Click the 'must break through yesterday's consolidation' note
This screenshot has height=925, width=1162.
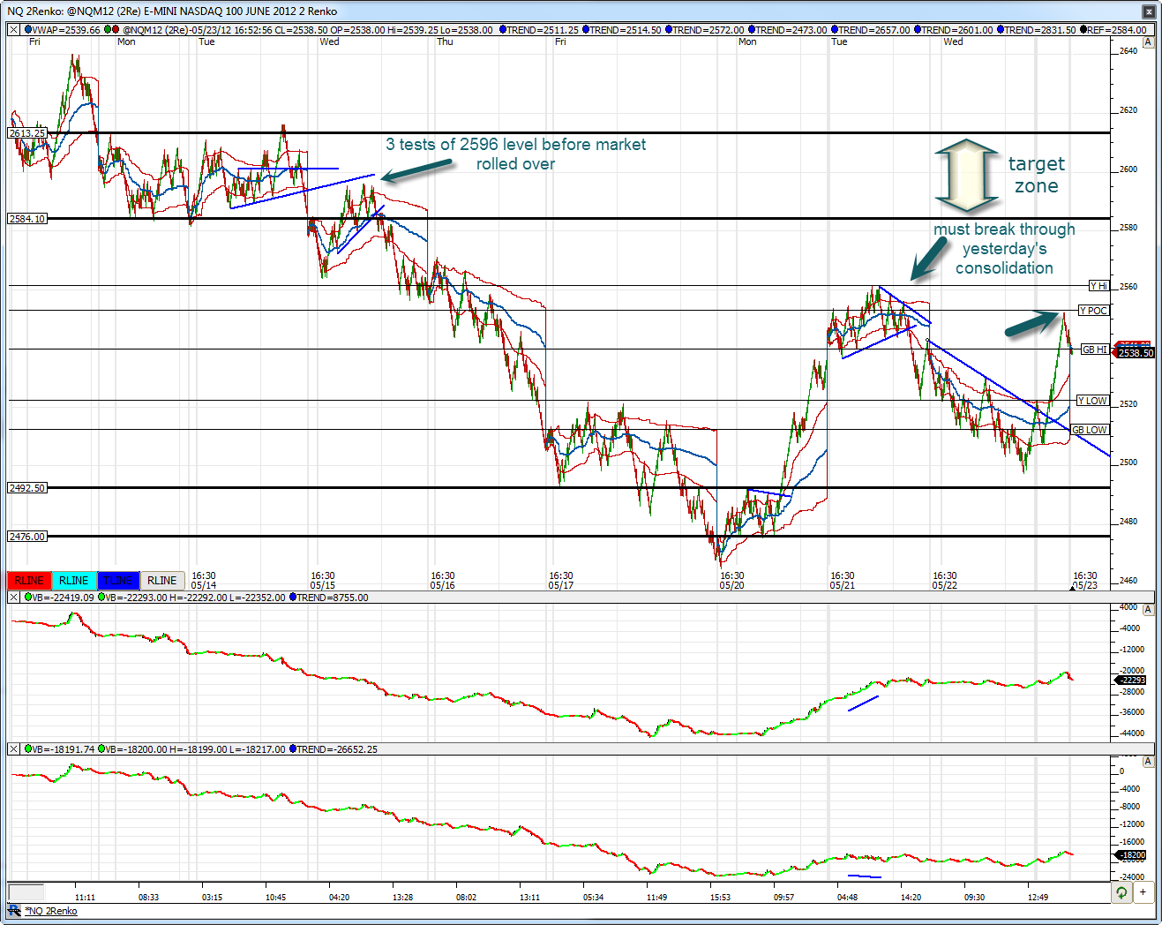[x=1005, y=249]
